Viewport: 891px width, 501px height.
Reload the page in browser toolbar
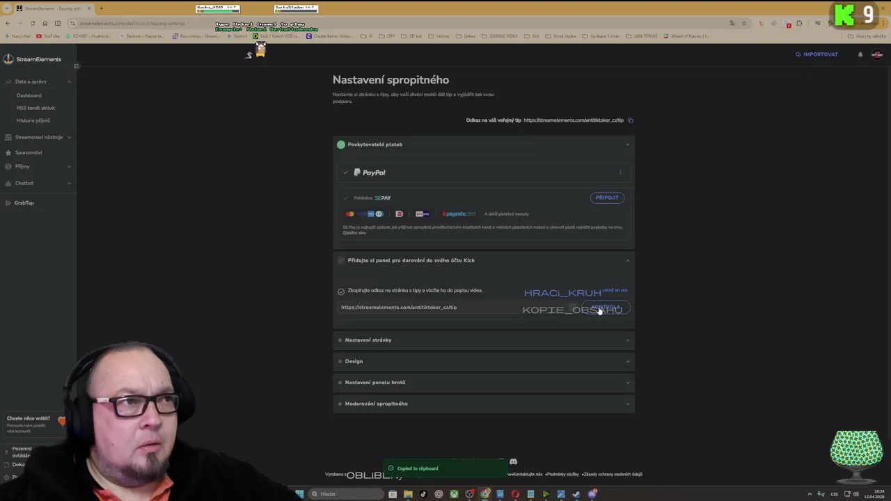tap(32, 23)
